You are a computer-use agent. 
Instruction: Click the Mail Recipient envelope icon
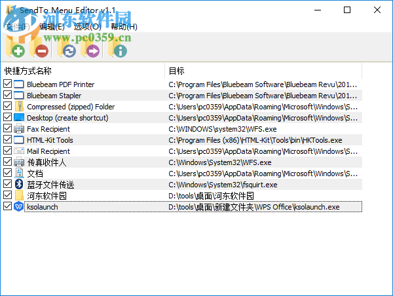pyautogui.click(x=19, y=151)
